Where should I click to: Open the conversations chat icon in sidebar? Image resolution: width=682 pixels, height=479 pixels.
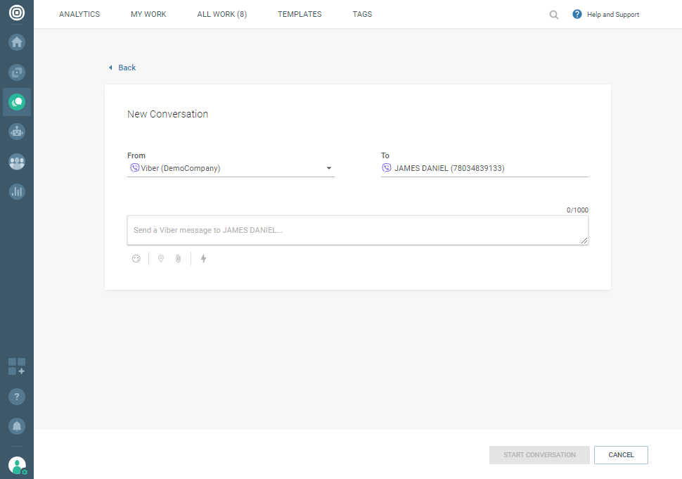pos(17,102)
